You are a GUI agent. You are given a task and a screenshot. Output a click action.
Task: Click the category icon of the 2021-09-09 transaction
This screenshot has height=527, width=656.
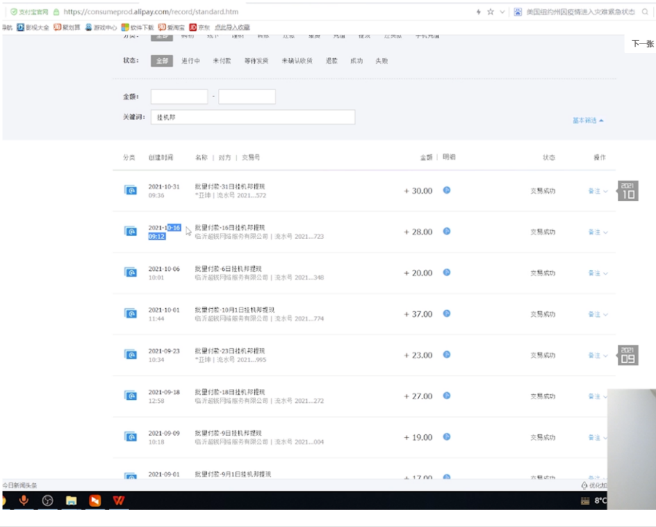click(x=131, y=437)
